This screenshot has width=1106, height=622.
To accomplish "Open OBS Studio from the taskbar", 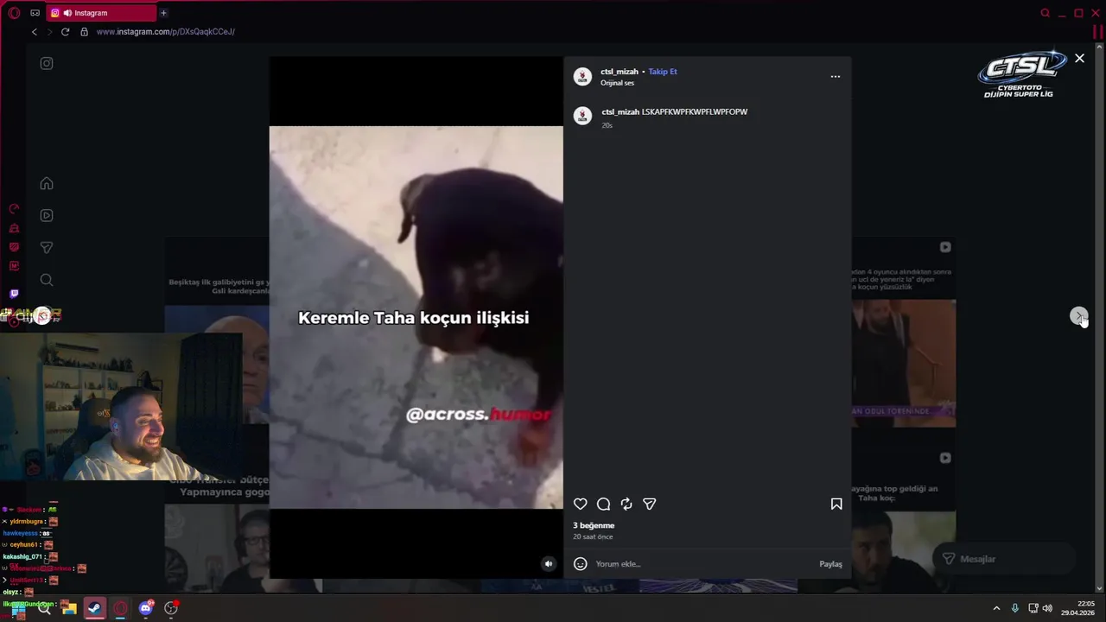I will point(171,608).
